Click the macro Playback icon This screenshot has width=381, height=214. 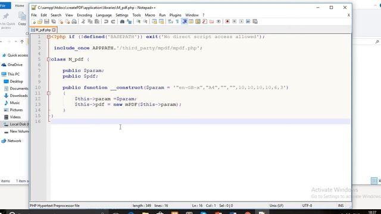click(241, 21)
